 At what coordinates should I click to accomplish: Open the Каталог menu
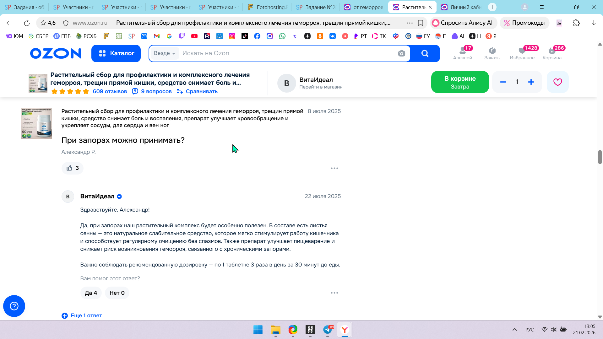[x=116, y=53]
